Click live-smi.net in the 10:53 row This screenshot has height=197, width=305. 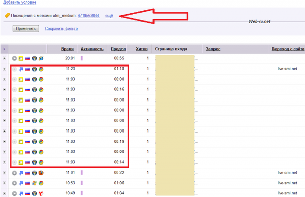(287, 183)
